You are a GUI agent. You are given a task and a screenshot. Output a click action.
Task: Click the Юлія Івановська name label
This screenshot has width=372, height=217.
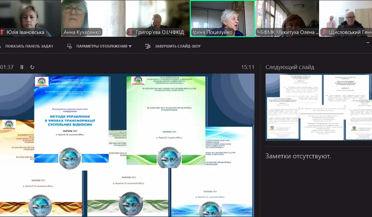(25, 32)
